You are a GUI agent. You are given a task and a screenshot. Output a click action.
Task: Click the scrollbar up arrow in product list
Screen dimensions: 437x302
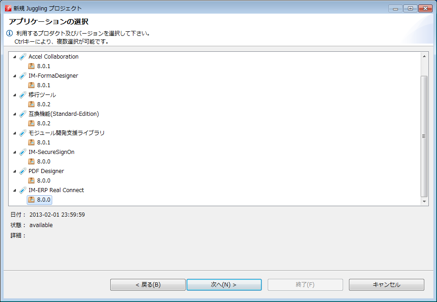[x=424, y=56]
